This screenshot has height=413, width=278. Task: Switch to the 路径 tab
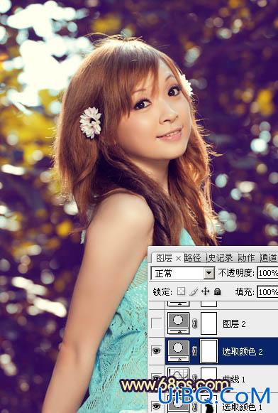(193, 258)
